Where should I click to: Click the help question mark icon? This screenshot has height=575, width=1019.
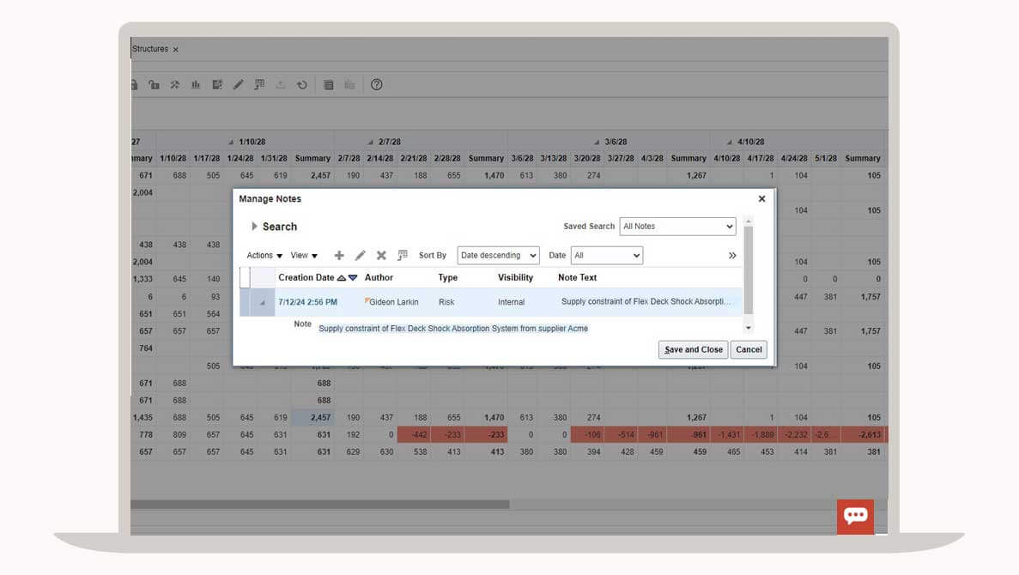coord(376,85)
